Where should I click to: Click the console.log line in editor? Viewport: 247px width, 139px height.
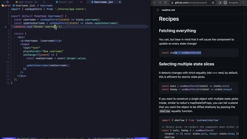(x=38, y=27)
